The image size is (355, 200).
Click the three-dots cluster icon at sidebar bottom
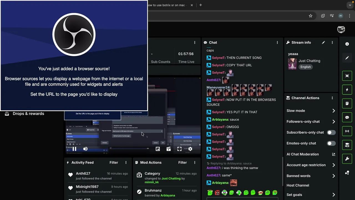click(347, 173)
